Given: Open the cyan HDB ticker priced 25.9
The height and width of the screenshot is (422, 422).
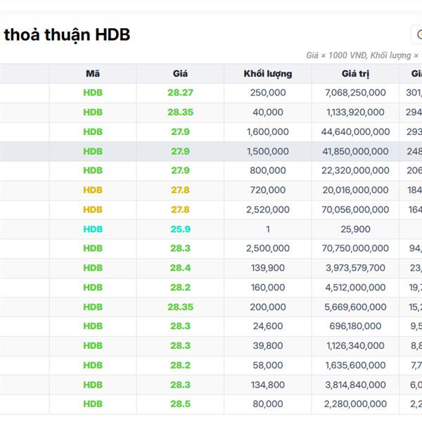Looking at the screenshot, I should [x=93, y=229].
